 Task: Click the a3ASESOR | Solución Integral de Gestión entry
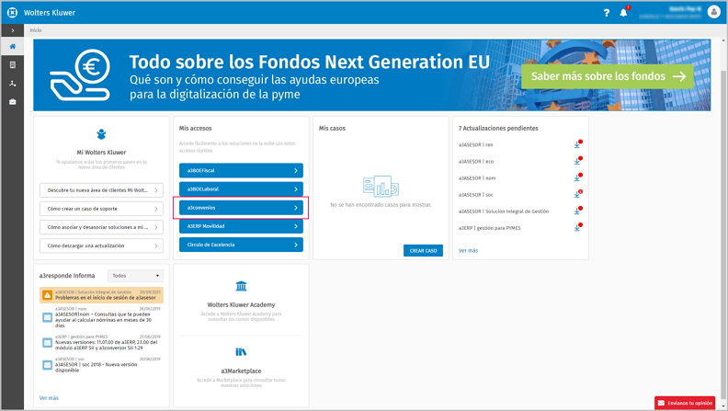tap(504, 211)
